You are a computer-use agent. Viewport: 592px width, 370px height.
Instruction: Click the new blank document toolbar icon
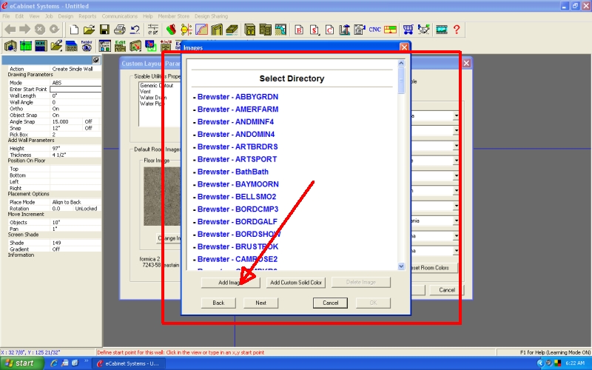[x=74, y=30]
